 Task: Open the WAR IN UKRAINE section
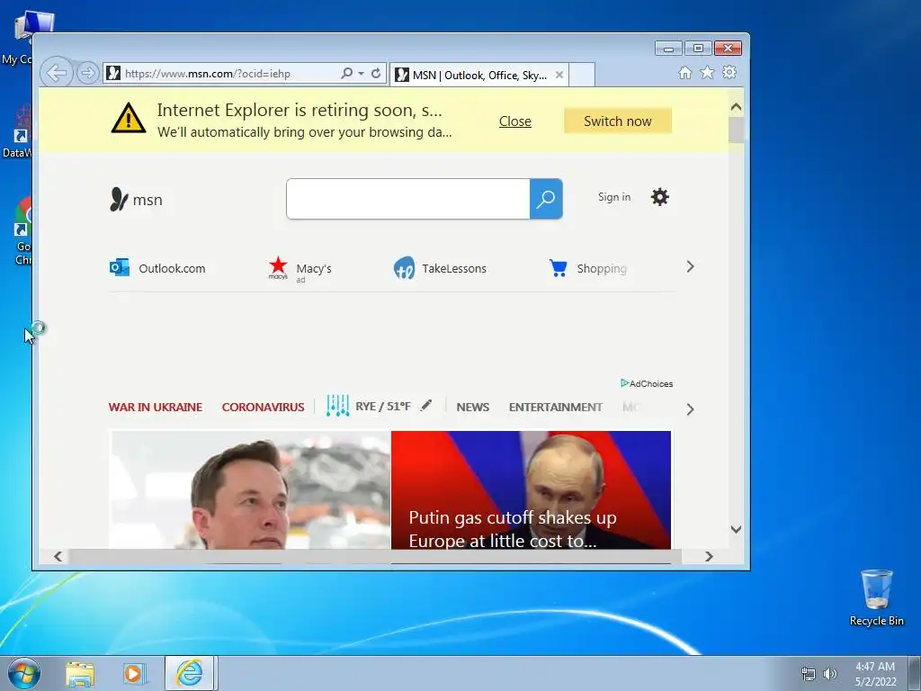tap(155, 407)
